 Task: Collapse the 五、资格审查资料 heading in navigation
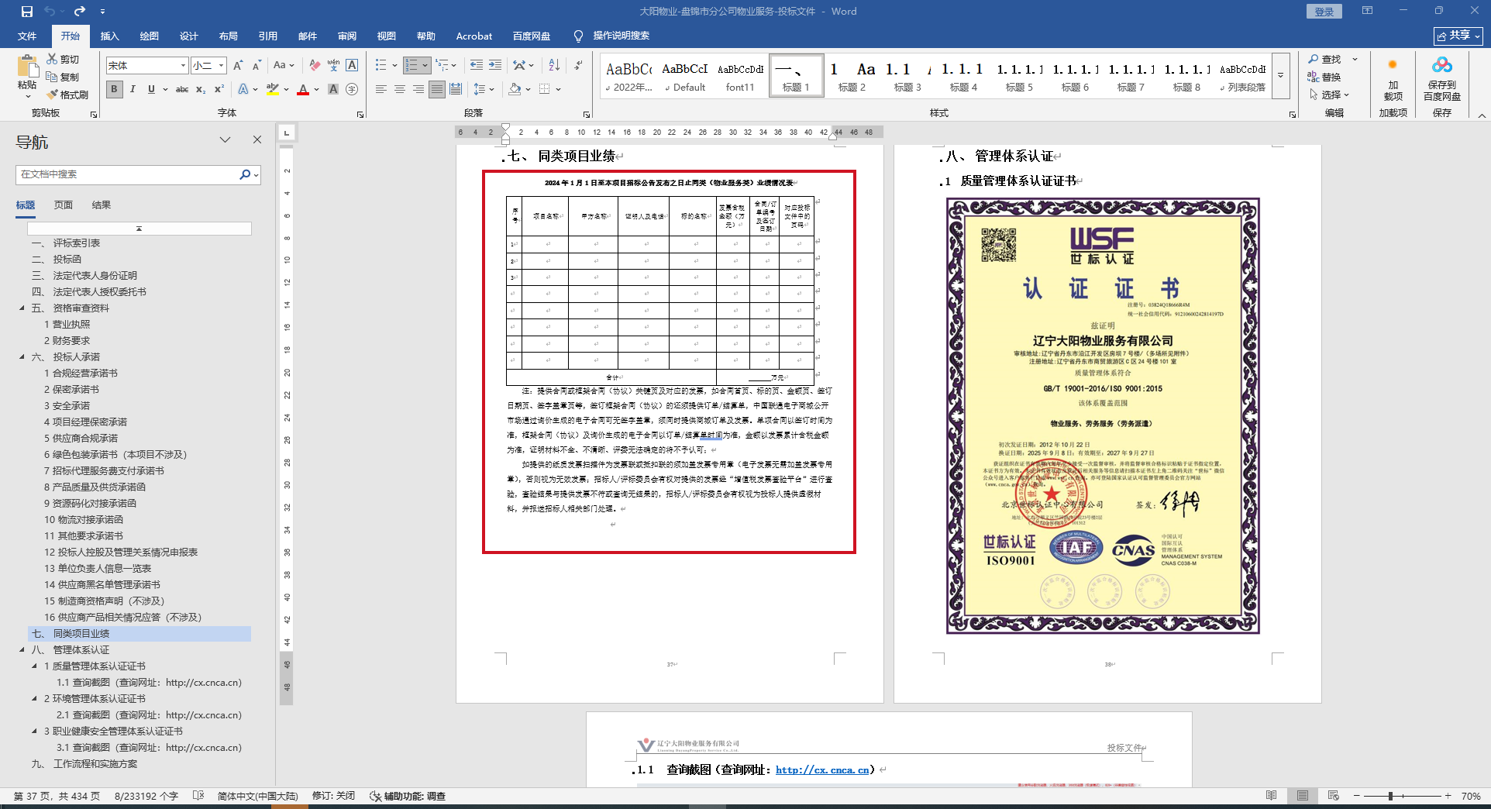coord(22,308)
